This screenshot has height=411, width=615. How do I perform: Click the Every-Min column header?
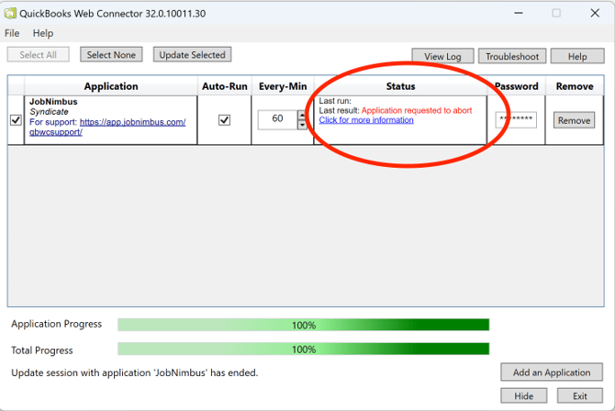pos(283,86)
